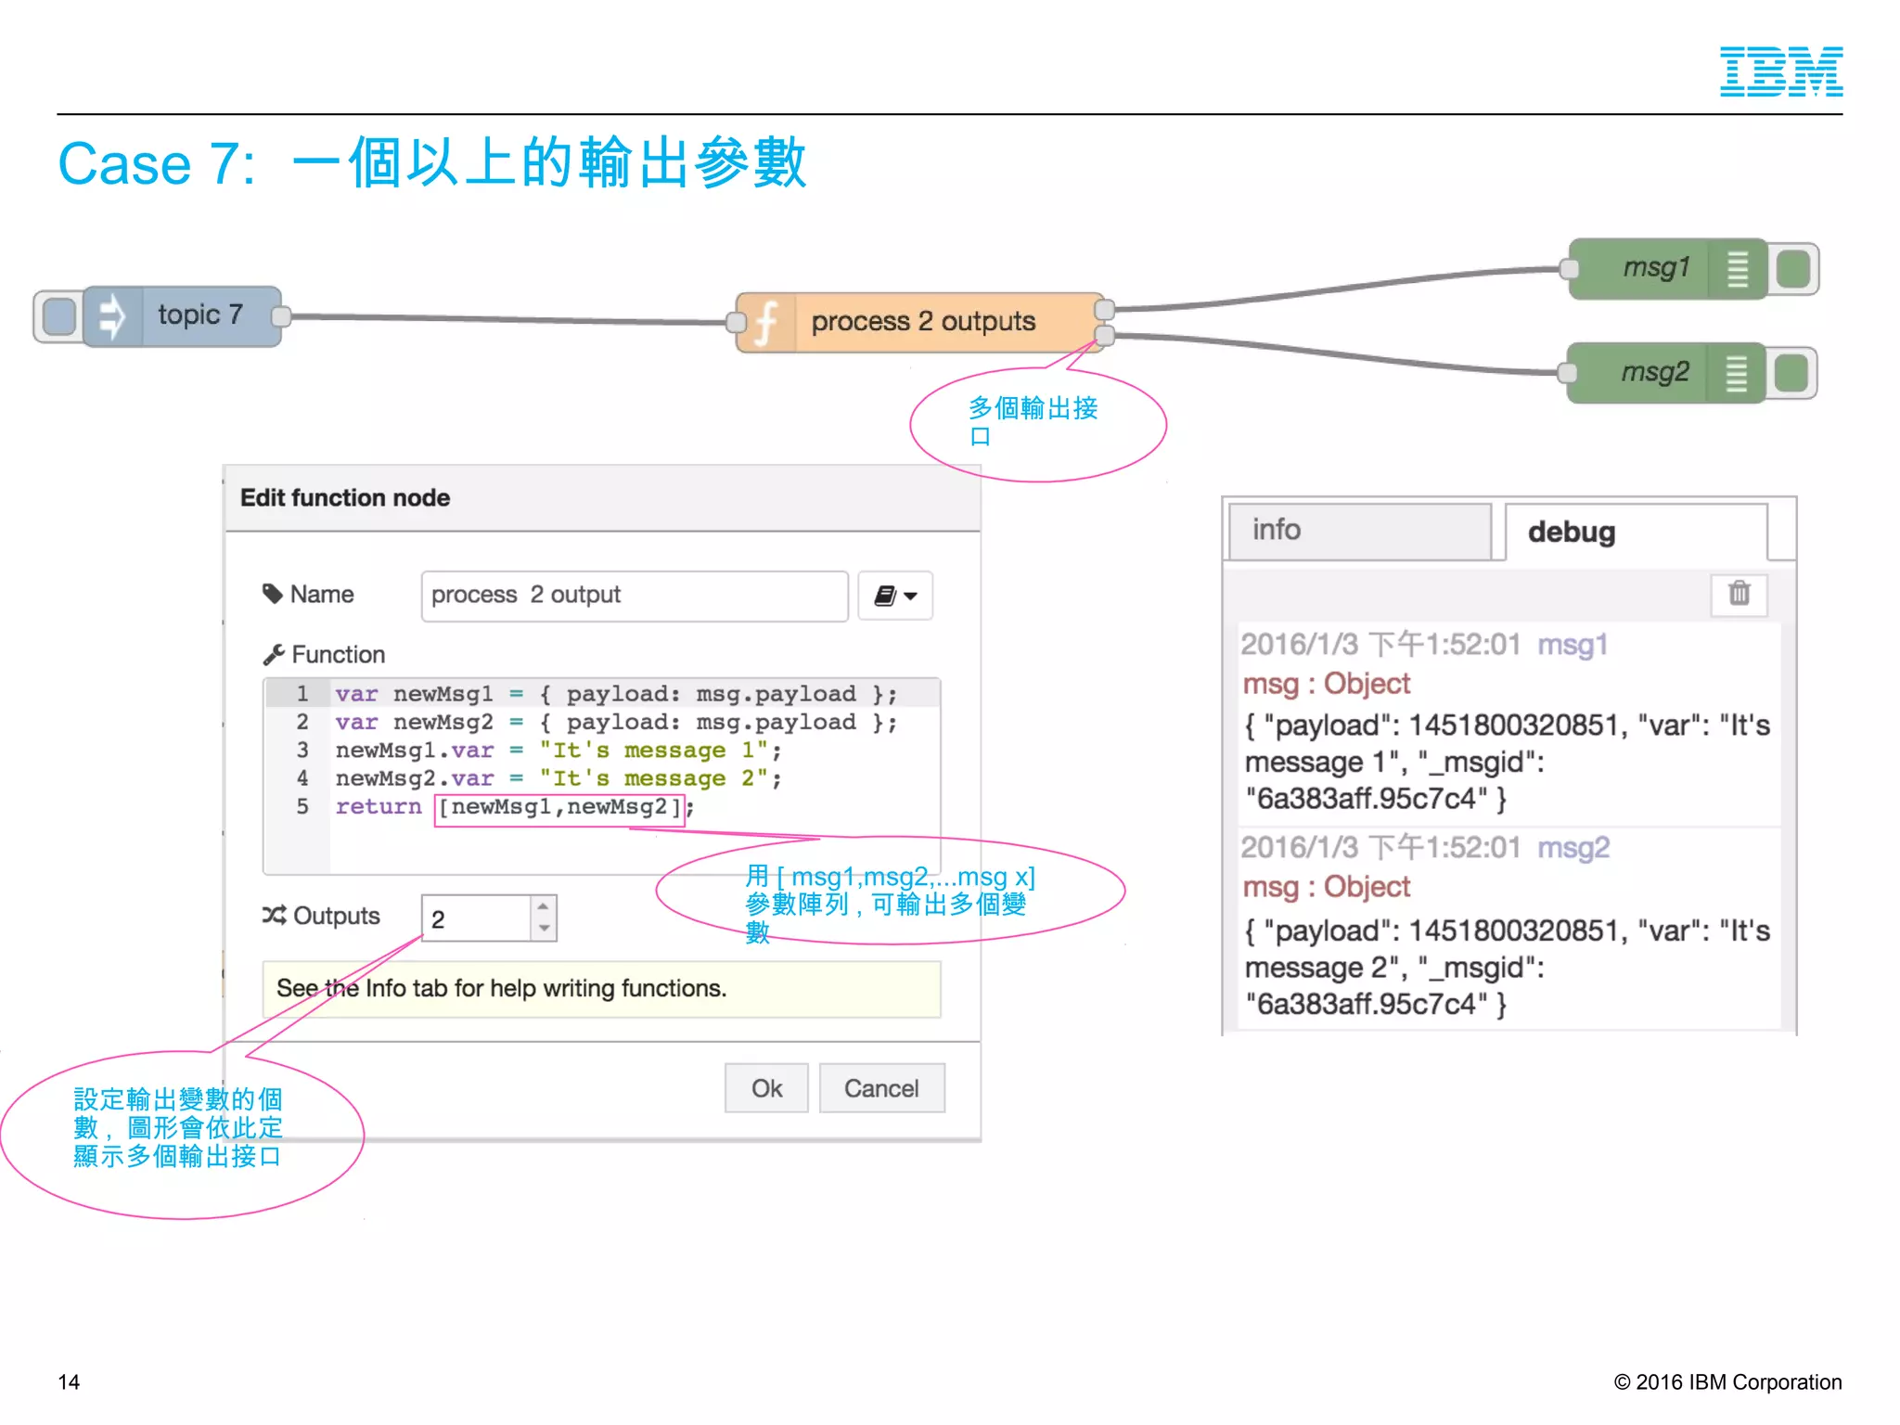The height and width of the screenshot is (1425, 1900).
Task: Click the debug list icon on msg1 node
Action: 1737,270
